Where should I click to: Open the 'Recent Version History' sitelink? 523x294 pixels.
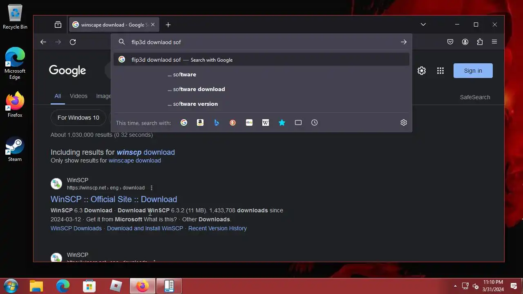pyautogui.click(x=217, y=228)
